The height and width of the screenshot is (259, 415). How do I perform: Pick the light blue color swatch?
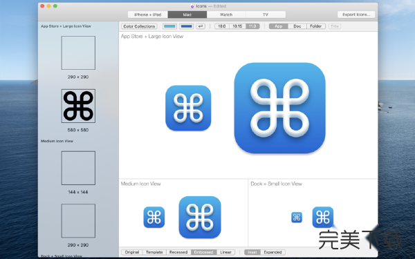click(169, 26)
